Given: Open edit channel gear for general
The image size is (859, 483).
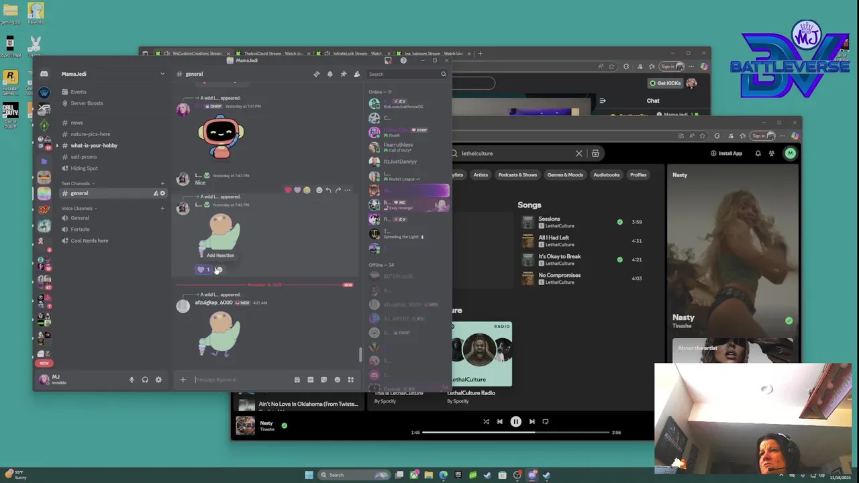Looking at the screenshot, I should point(162,193).
